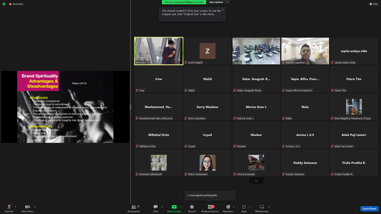Click muted mic icon beside Walid's name
This screenshot has height=214, width=381.
click(x=186, y=90)
